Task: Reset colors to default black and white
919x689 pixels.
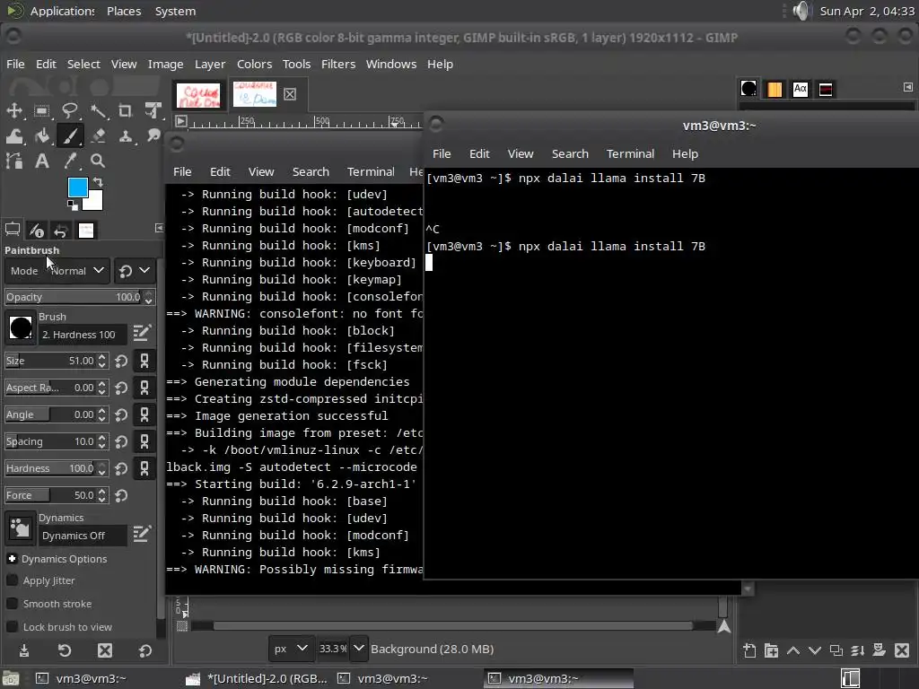Action: tap(72, 205)
